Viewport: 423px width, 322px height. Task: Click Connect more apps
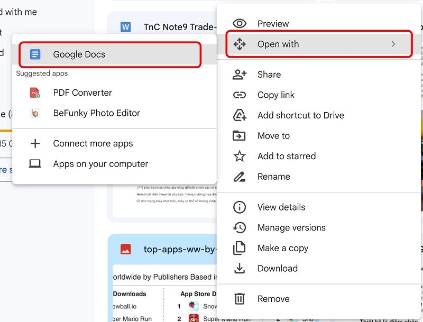[93, 144]
